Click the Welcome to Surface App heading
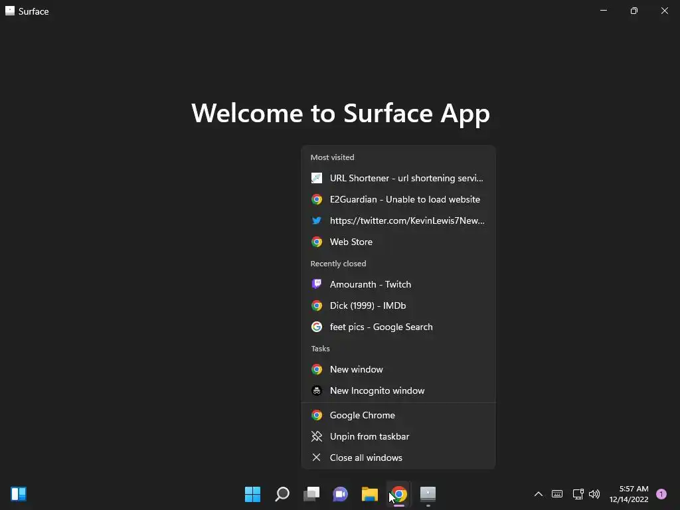 pos(341,113)
